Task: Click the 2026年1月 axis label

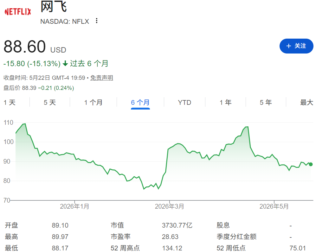Action: pyautogui.click(x=74, y=206)
